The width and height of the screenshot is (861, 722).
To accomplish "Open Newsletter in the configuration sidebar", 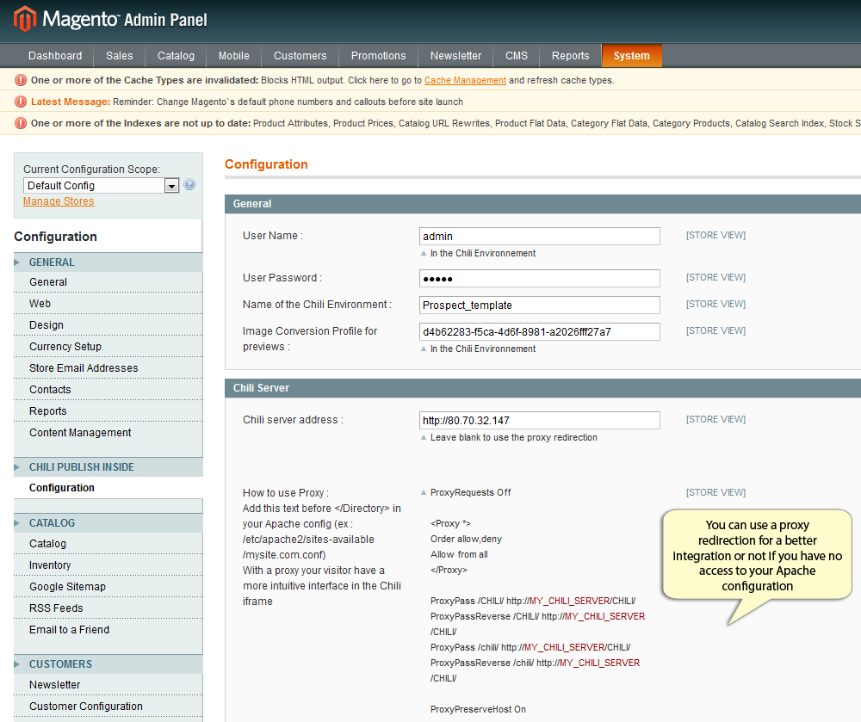I will [108, 685].
